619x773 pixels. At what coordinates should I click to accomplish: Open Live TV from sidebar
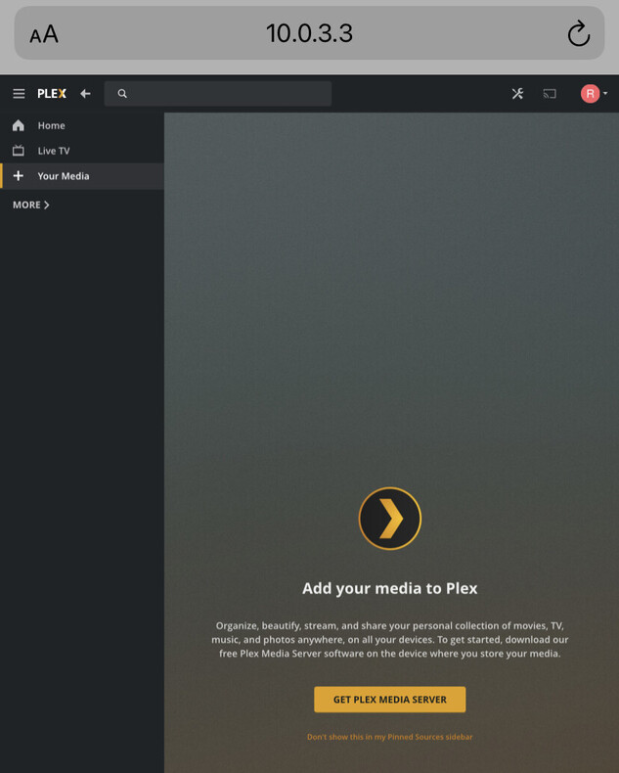click(82, 151)
